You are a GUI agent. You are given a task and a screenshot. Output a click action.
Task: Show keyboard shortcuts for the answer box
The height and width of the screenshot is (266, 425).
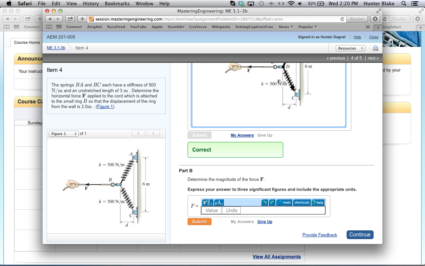302,202
